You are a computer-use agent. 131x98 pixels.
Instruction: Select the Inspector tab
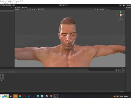point(129,8)
